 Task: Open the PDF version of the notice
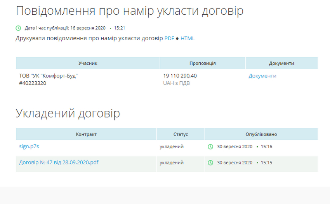[x=169, y=38]
